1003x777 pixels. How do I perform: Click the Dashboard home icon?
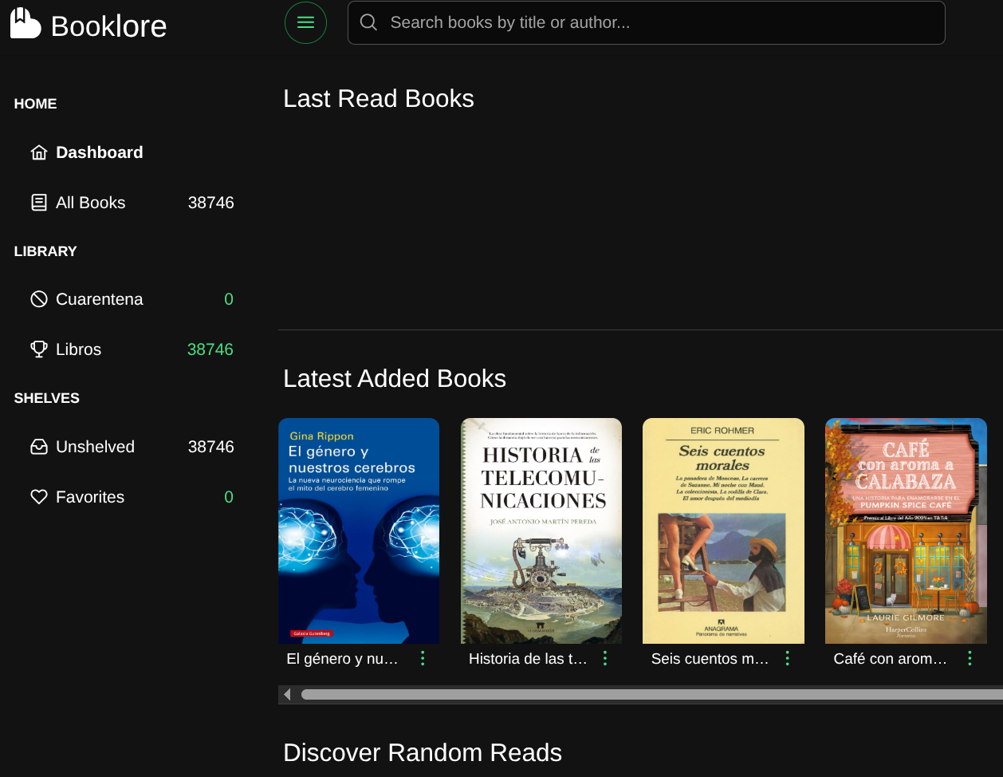pos(39,152)
